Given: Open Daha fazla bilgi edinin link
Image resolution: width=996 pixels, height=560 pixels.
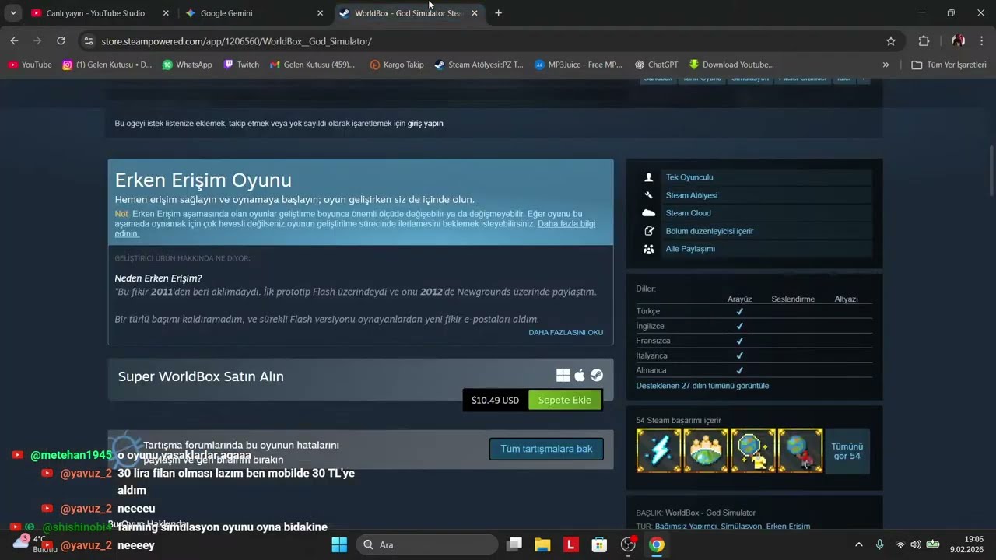Looking at the screenshot, I should pyautogui.click(x=566, y=224).
